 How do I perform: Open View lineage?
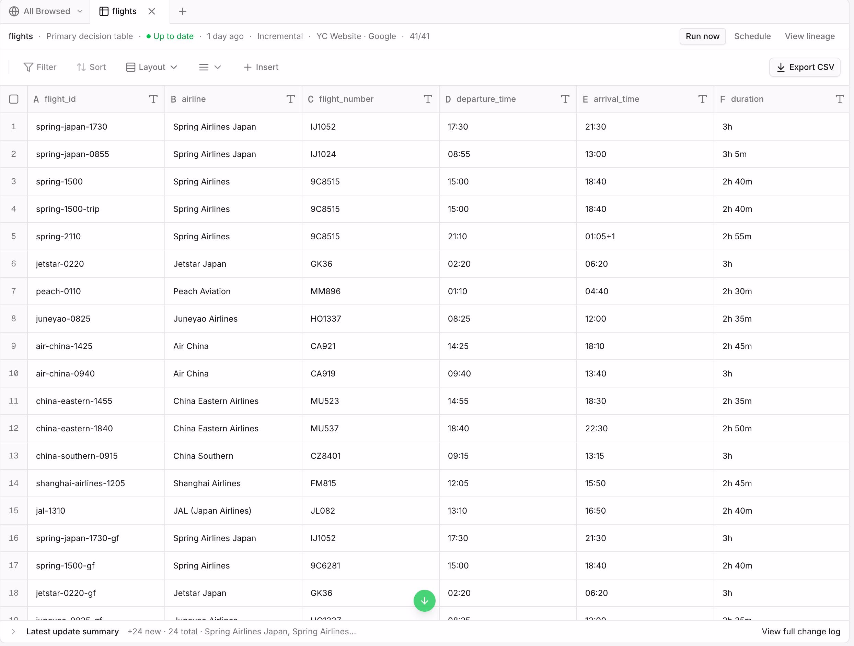tap(810, 36)
